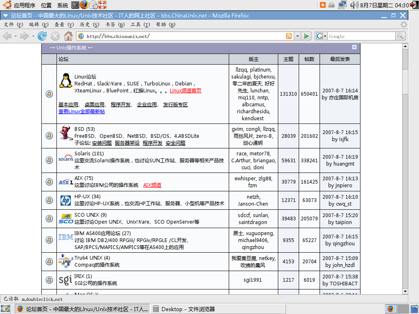419x314 pixels.
Task: Launch Firefox from the top panel icon
Action: point(84,5)
